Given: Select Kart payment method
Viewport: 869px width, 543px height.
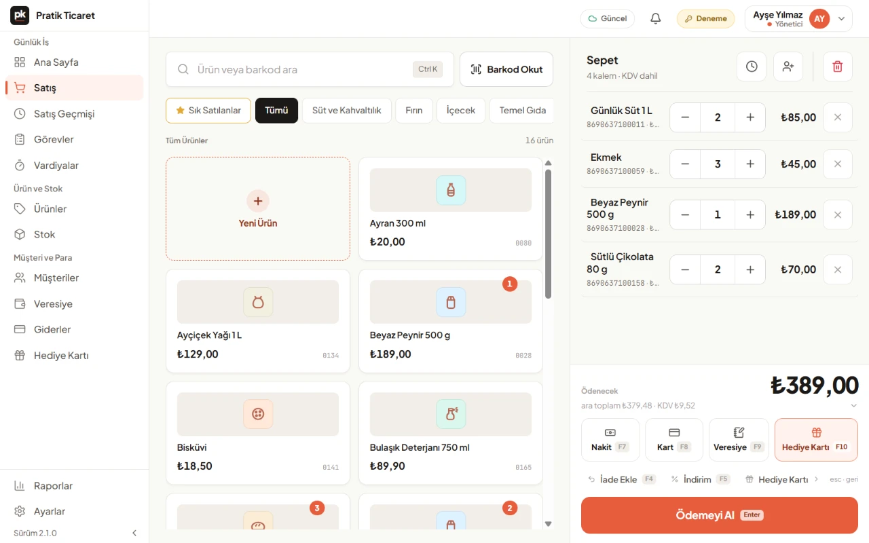Looking at the screenshot, I should pos(674,440).
